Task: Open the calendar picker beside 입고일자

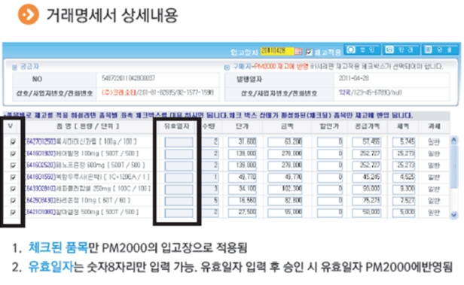Action: point(298,52)
